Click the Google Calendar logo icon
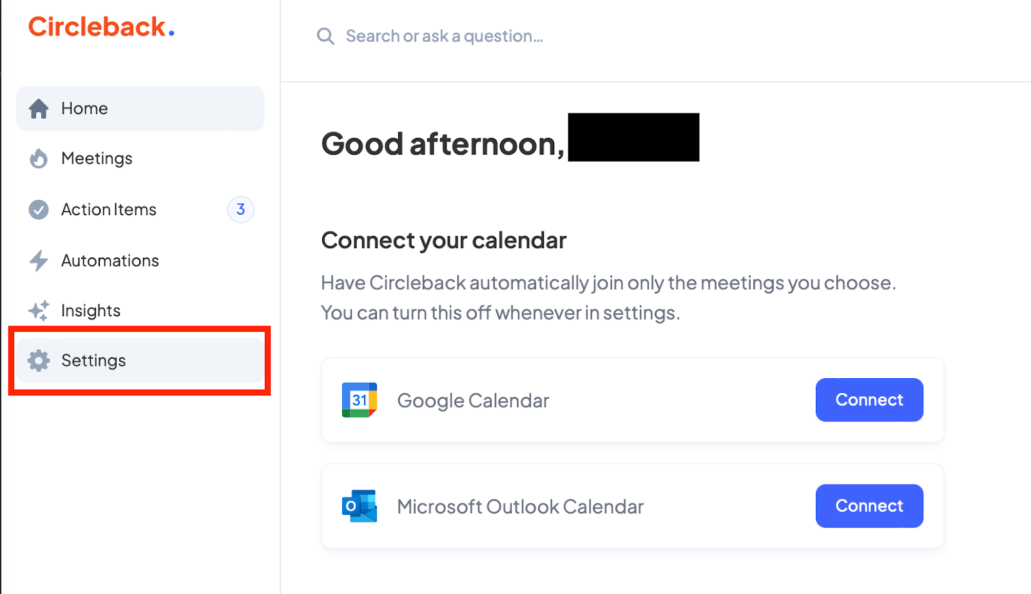This screenshot has width=1031, height=594. [x=359, y=400]
